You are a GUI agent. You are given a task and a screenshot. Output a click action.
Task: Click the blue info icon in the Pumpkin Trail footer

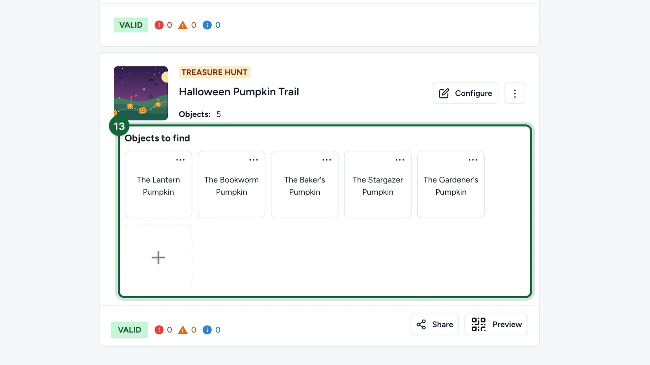[x=207, y=330]
